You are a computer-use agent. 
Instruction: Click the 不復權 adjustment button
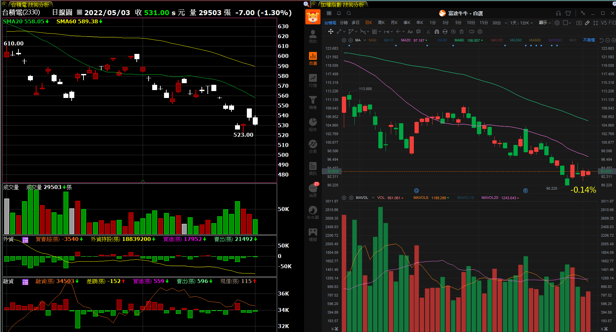tap(589, 40)
